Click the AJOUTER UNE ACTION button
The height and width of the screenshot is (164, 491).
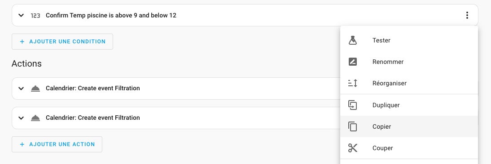57,144
